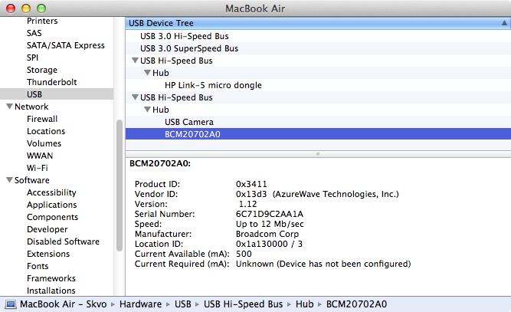Collapse the Hub containing USB Camera
This screenshot has width=511, height=312.
(x=146, y=110)
